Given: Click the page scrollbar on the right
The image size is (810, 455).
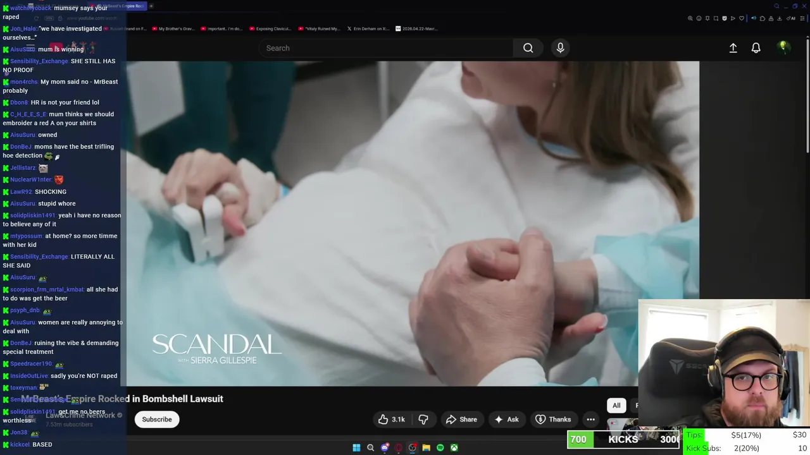Looking at the screenshot, I should click(807, 95).
